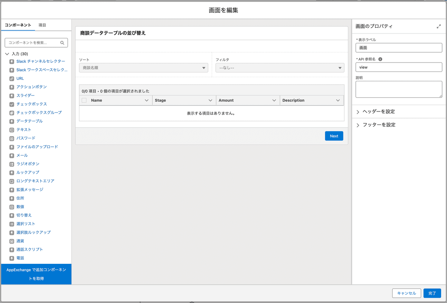Click the 選択リスト component icon
Viewport: 447px width, 303px height.
tap(12, 224)
